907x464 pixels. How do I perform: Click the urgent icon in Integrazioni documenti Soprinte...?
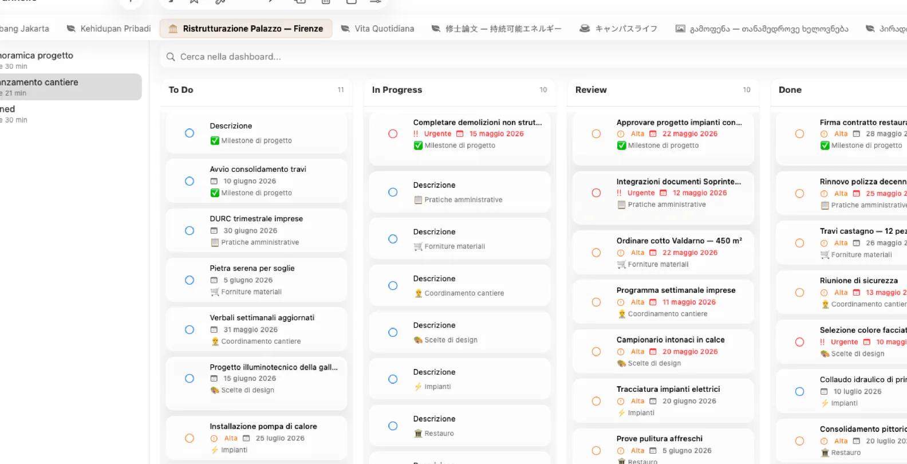619,193
